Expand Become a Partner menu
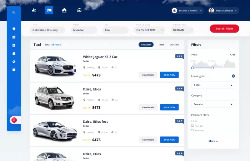This screenshot has width=250, height=161. pos(201,11)
